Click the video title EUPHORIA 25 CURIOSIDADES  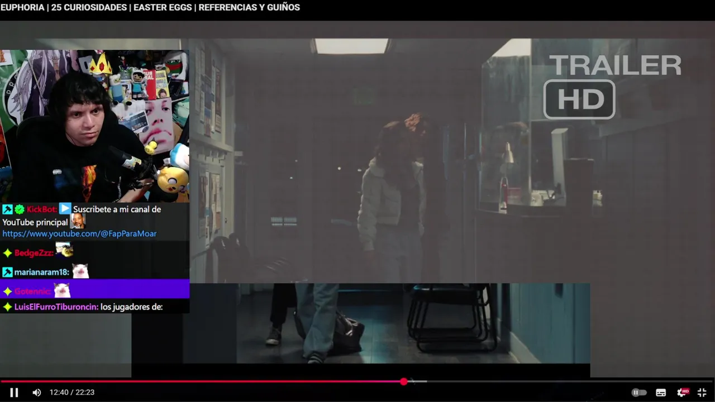click(x=150, y=8)
